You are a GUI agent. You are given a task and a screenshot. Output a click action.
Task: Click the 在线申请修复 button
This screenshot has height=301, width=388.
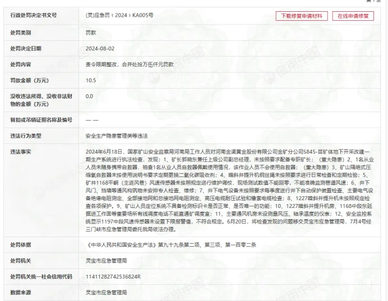tap(353, 16)
